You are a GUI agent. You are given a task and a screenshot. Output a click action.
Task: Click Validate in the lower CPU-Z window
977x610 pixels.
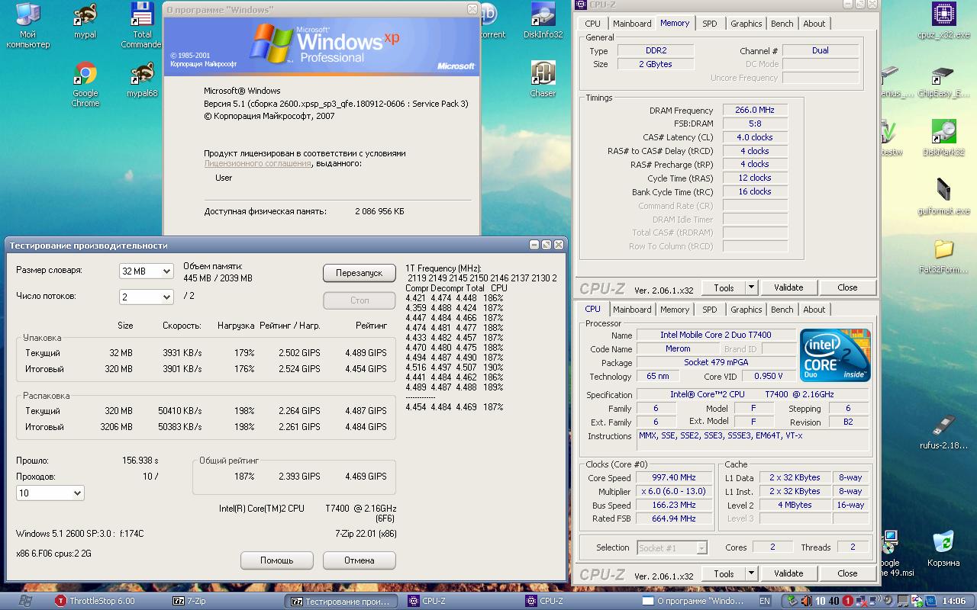tap(788, 573)
